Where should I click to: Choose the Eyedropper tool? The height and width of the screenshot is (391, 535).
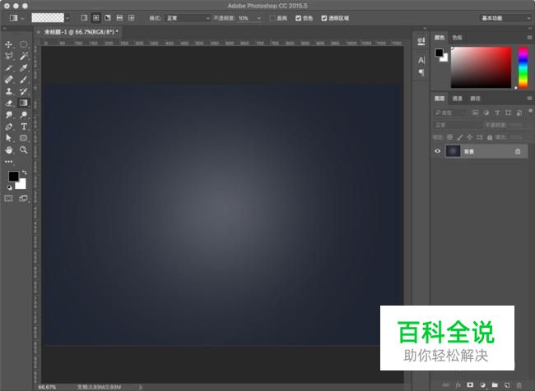24,68
